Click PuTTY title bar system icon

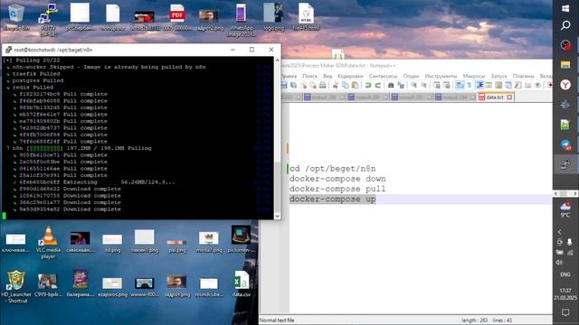tap(8, 50)
